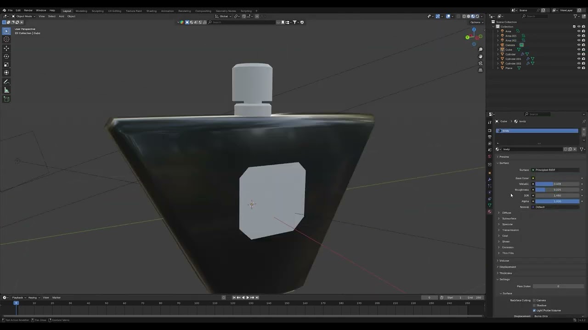Hide the Camera object in outliner
The image size is (588, 330).
[579, 45]
